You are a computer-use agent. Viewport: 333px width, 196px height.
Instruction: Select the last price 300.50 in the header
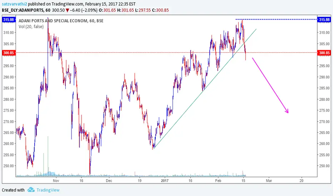[x=58, y=10]
